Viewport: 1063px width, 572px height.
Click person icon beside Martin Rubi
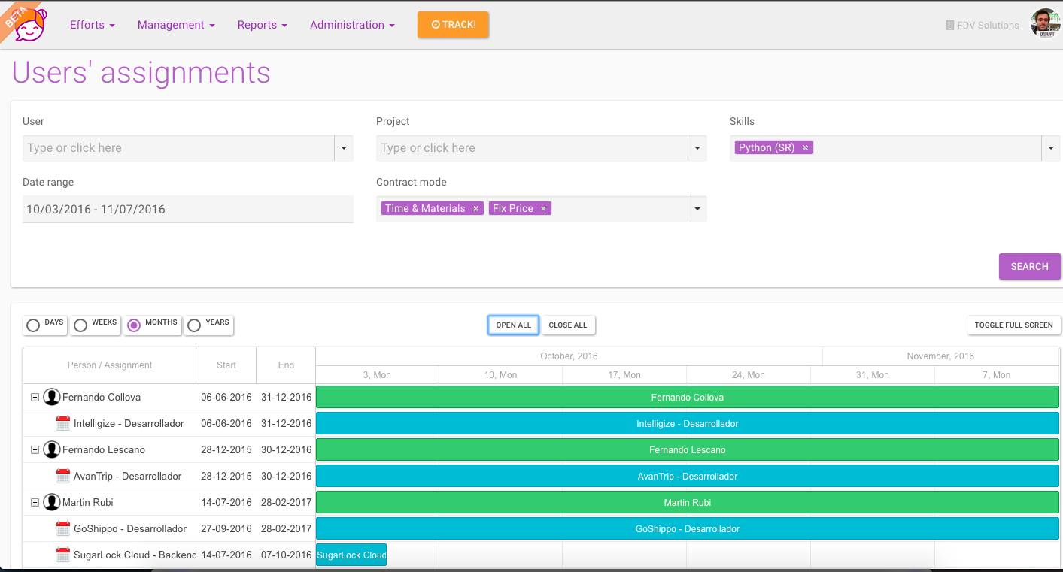pos(51,502)
